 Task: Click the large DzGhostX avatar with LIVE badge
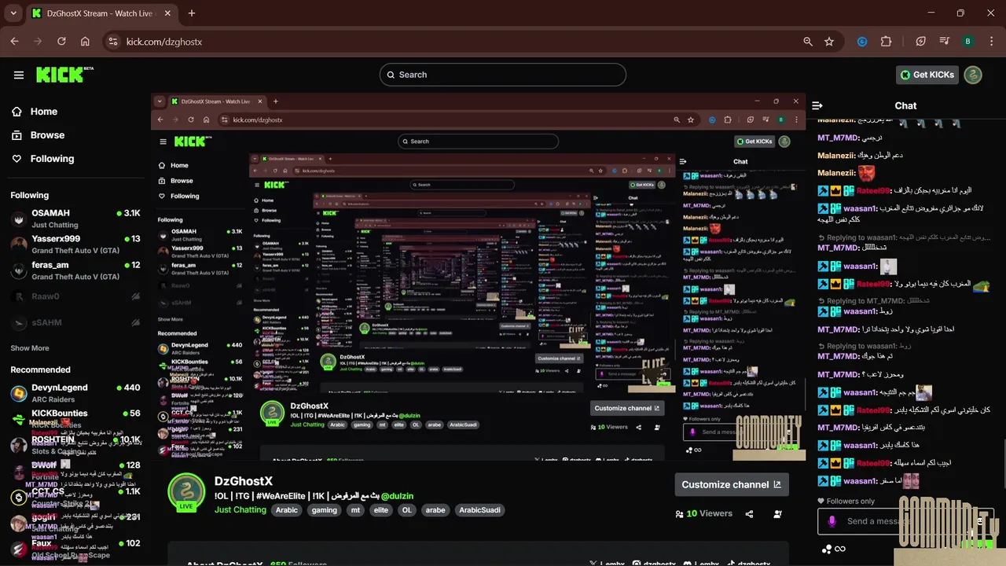[x=186, y=493]
